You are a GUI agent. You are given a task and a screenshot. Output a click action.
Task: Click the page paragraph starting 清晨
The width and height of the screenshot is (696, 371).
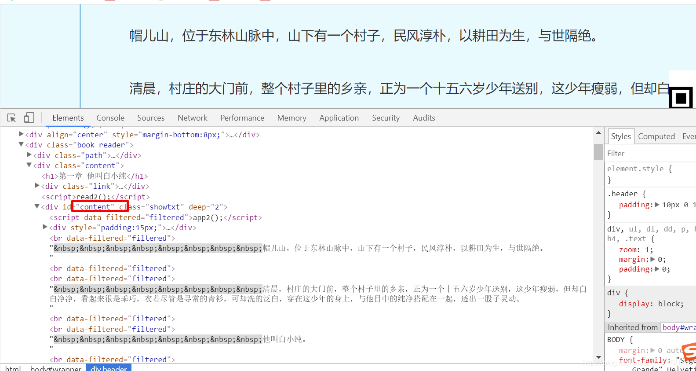pyautogui.click(x=399, y=88)
